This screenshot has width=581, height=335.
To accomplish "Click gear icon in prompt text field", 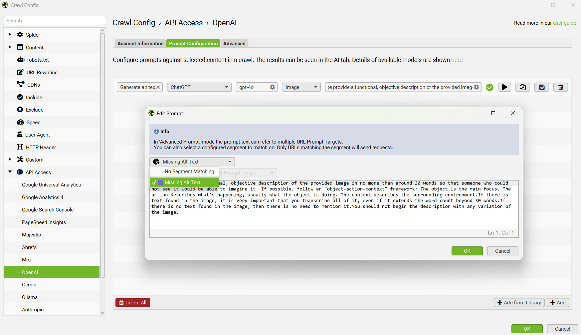I will coord(477,87).
